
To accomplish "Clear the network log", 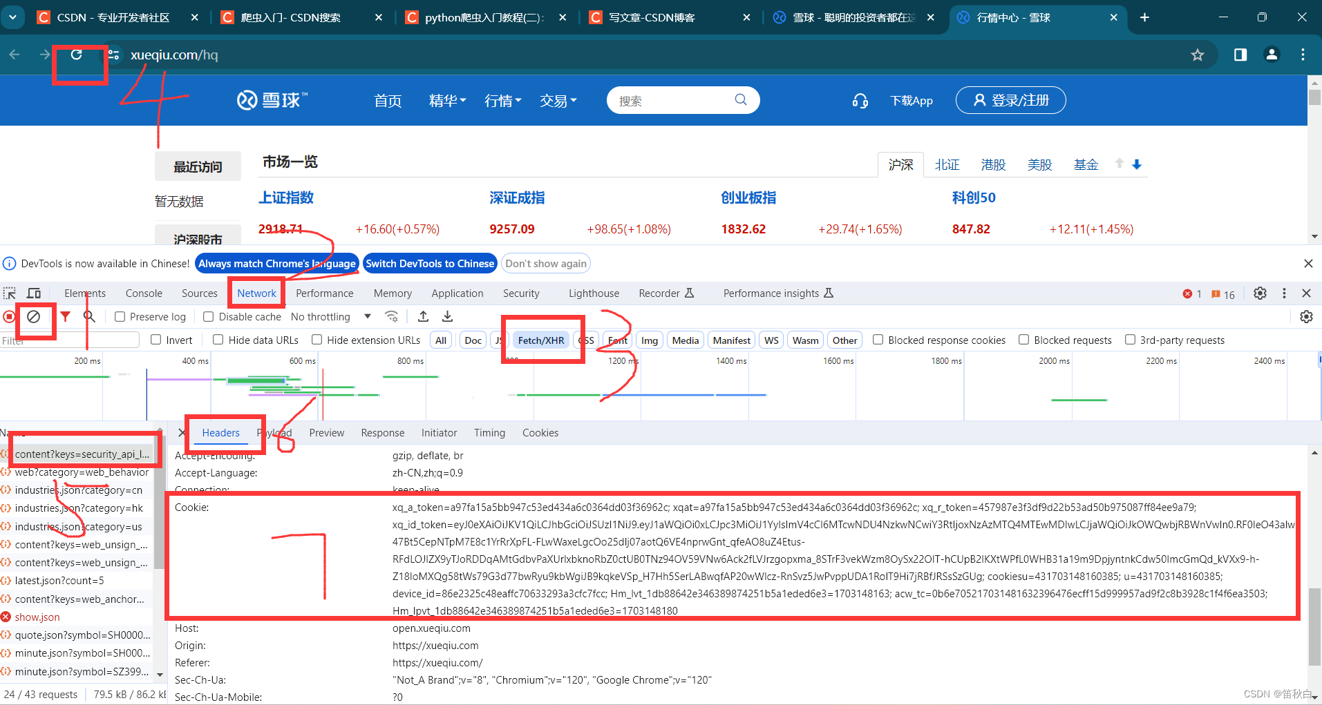I will click(33, 316).
